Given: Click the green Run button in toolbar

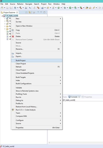Looking at the screenshot, I should [x=70, y=8].
